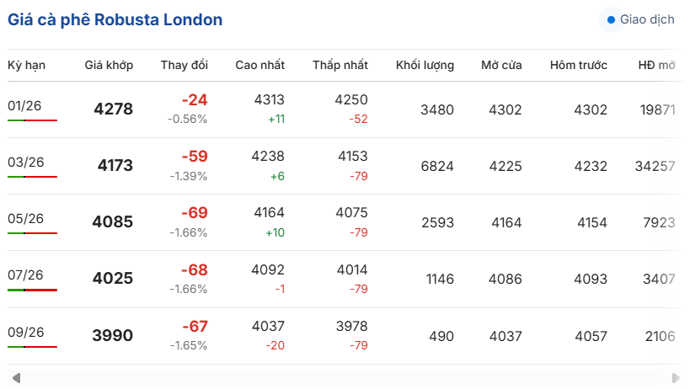The image size is (690, 389).
Task: Choose the 09/26 contract term
Action: pyautogui.click(x=24, y=331)
